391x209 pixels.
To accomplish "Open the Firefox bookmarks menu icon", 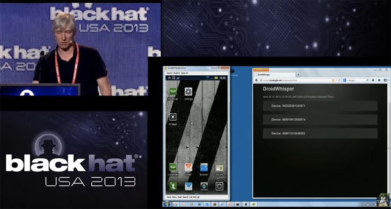I will click(x=386, y=80).
